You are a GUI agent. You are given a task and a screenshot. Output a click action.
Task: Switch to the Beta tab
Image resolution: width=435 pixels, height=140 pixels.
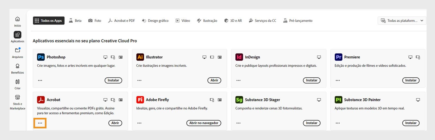coord(75,21)
